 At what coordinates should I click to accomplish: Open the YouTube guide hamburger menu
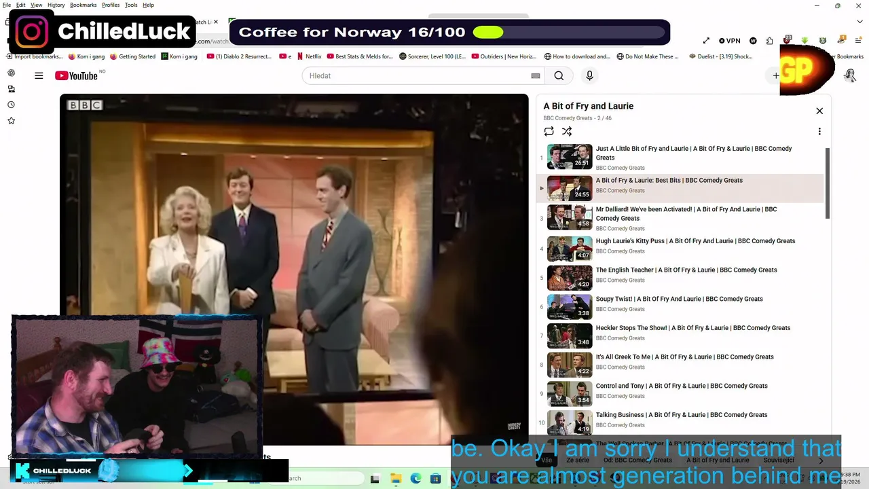click(x=39, y=76)
